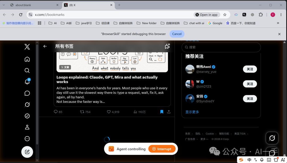Open Sogou IME soft keyboard icon
Image resolution: width=287 pixels, height=163 pixels.
[x=269, y=160]
